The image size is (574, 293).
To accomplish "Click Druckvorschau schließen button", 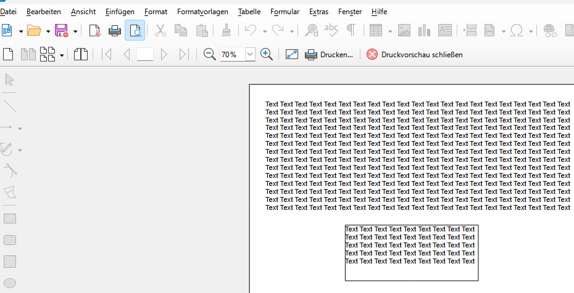I will pos(415,54).
